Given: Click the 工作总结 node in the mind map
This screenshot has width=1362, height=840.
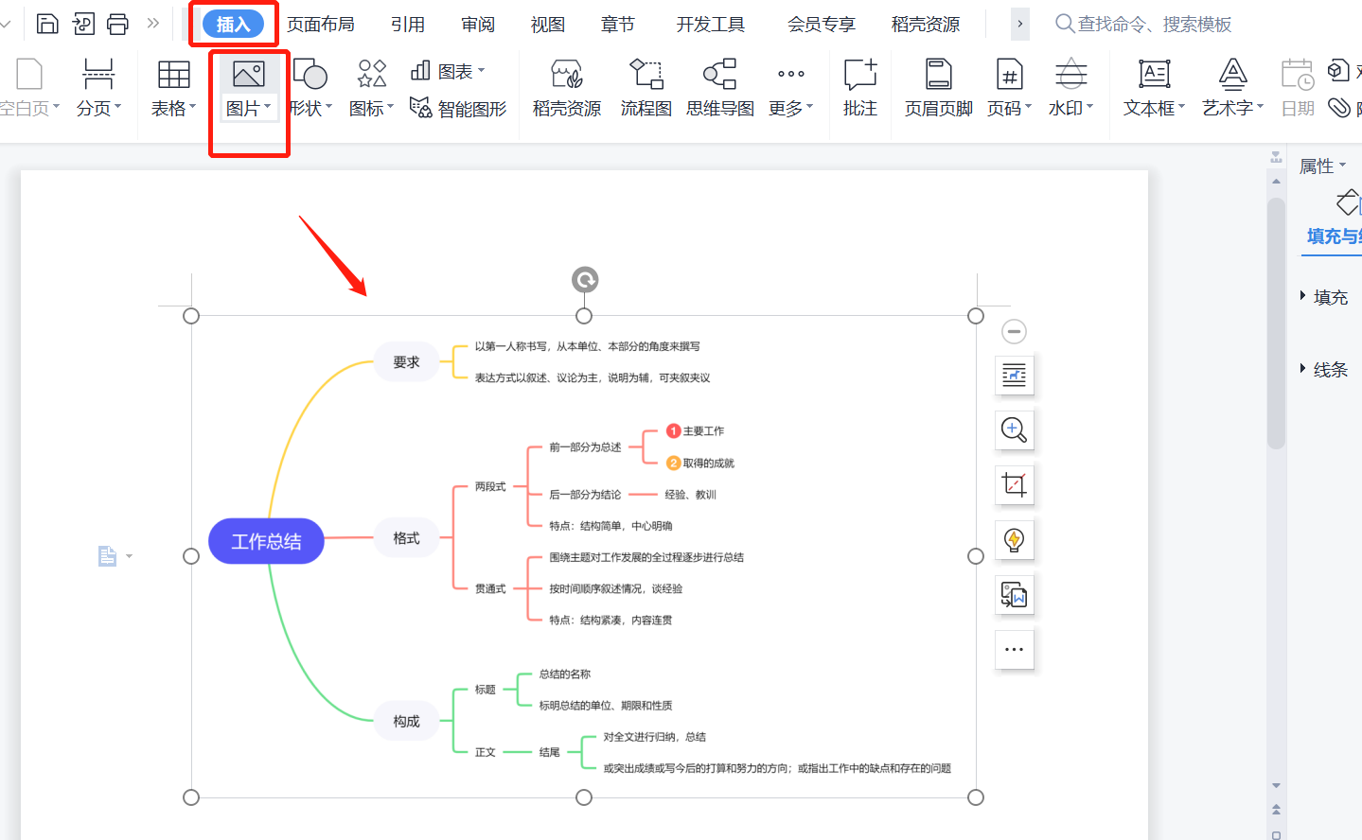Looking at the screenshot, I should point(266,541).
